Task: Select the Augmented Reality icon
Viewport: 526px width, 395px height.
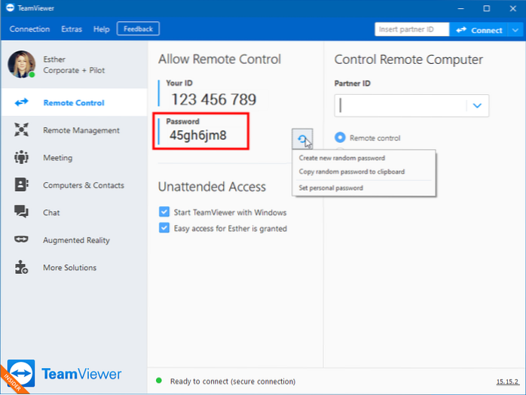Action: pyautogui.click(x=21, y=240)
